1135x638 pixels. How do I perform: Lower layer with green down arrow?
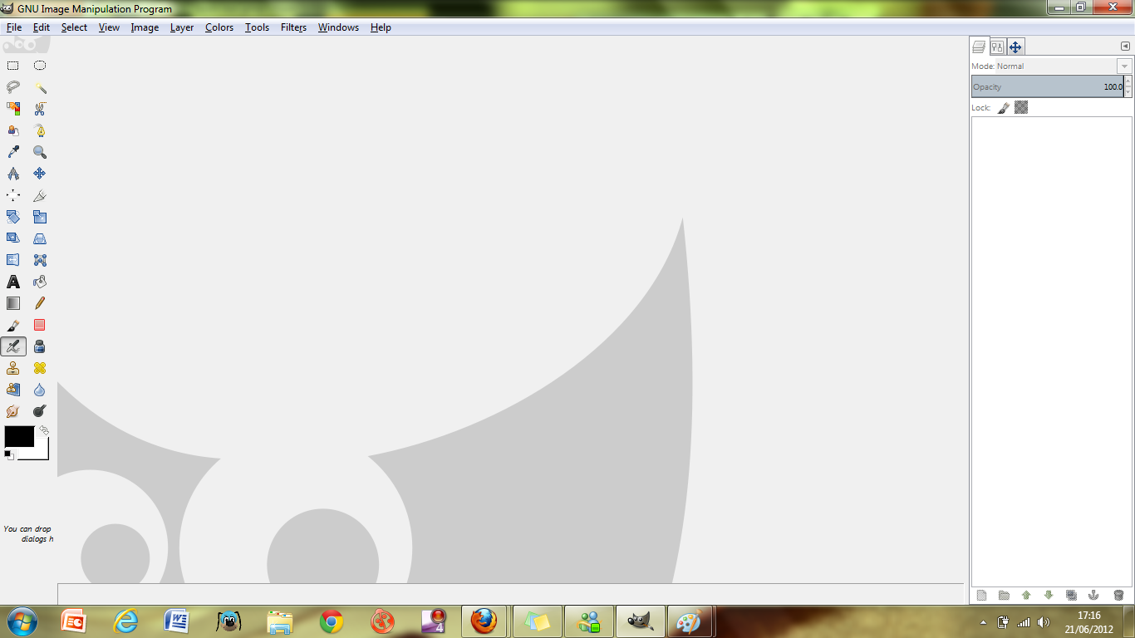1049,595
